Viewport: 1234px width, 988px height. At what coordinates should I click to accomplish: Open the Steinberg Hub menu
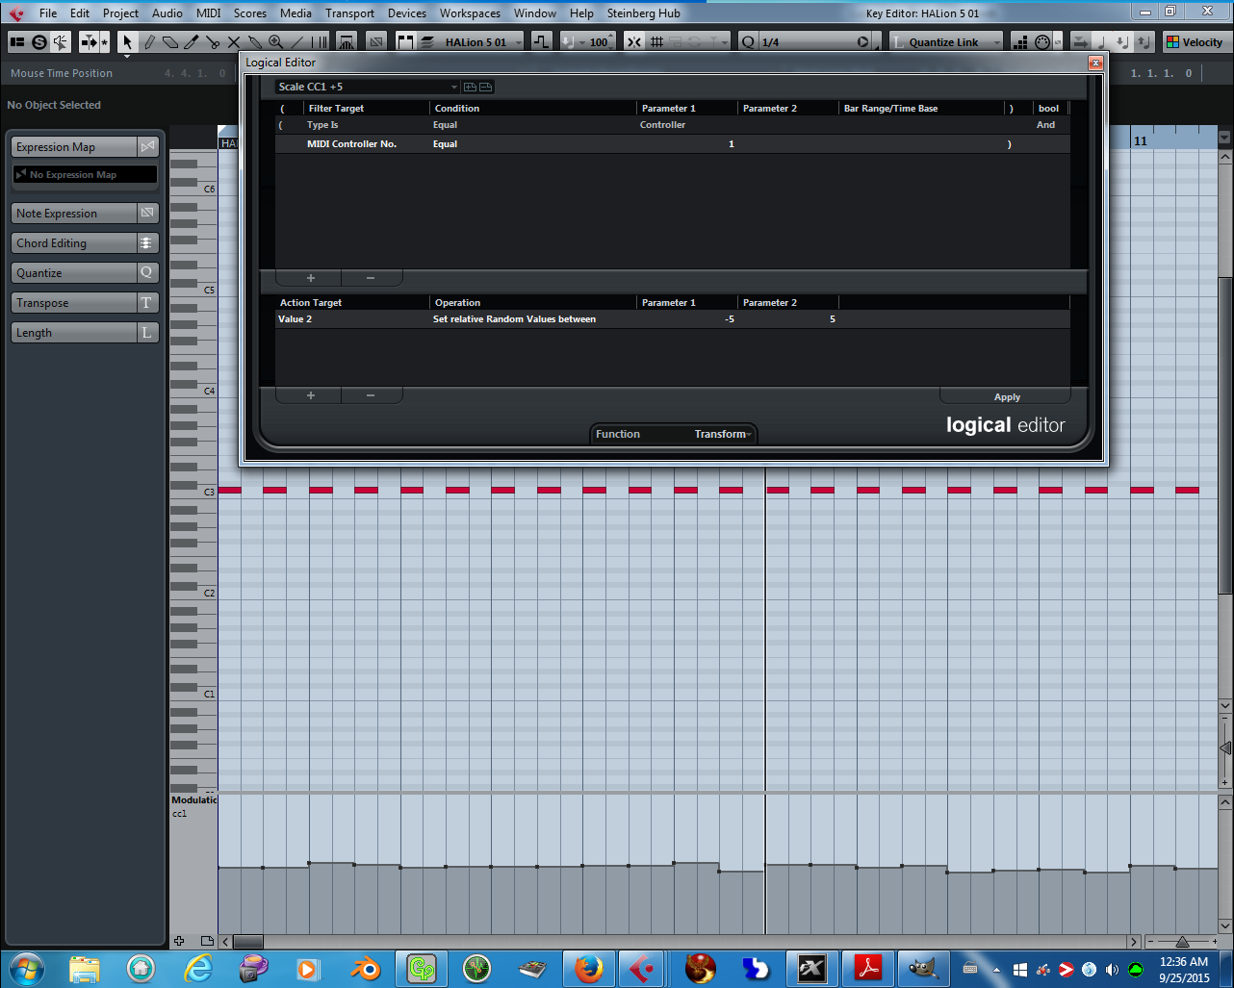[643, 13]
